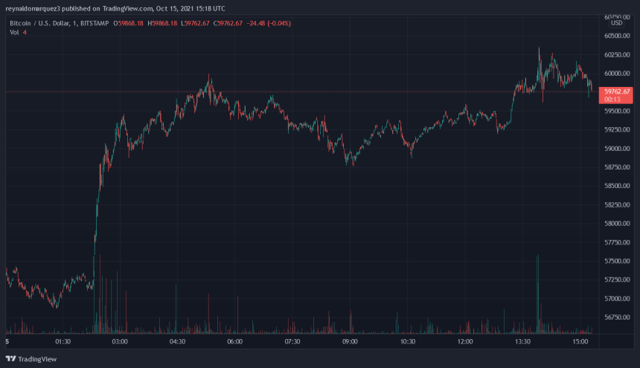Click the 12:00 time axis label
Image resolution: width=640 pixels, height=368 pixels.
[465, 341]
